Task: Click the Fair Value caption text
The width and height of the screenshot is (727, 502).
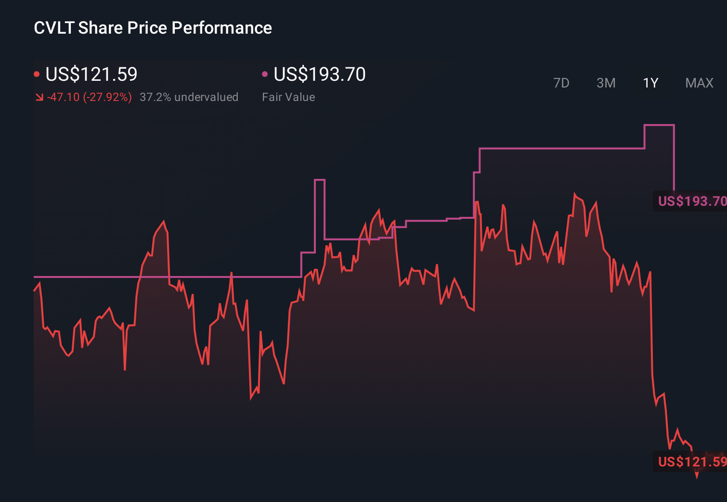Action: [288, 97]
